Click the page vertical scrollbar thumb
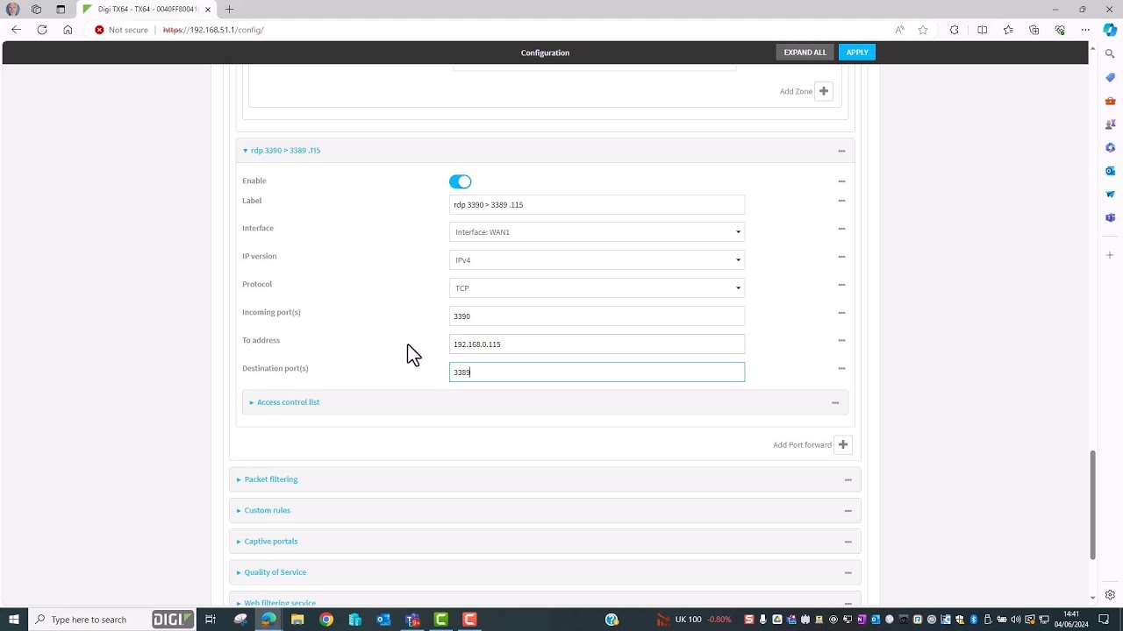 click(1093, 505)
